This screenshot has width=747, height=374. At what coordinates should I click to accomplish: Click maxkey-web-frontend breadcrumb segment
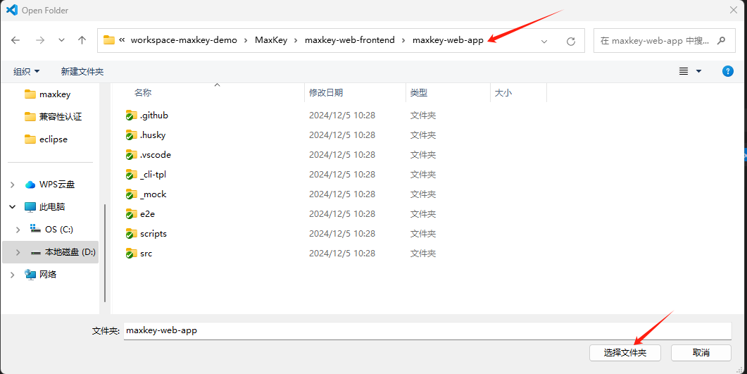click(x=350, y=40)
